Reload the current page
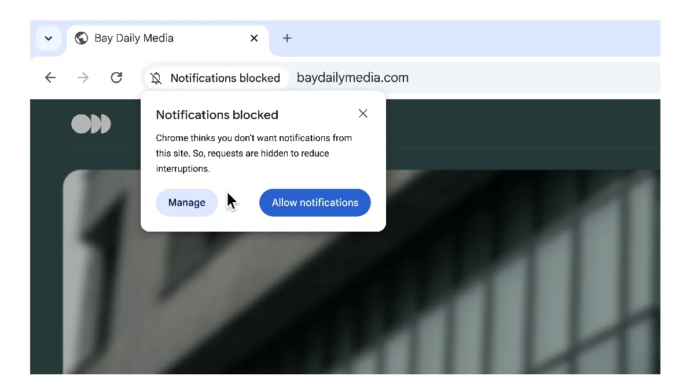Viewport: 683px width, 387px height. pyautogui.click(x=116, y=78)
